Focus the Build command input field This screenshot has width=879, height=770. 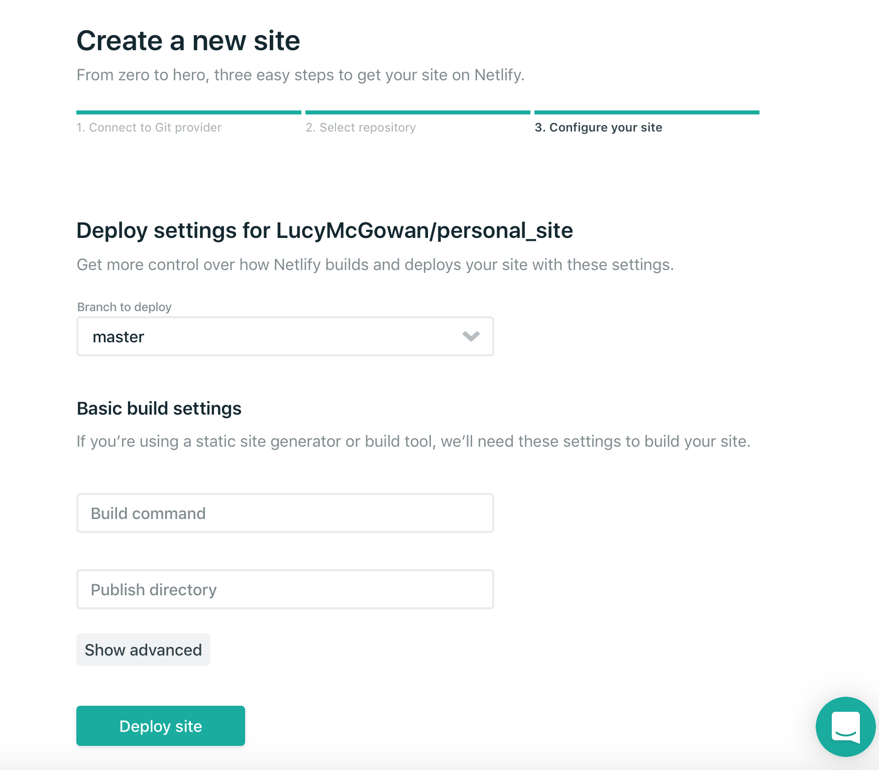click(284, 513)
